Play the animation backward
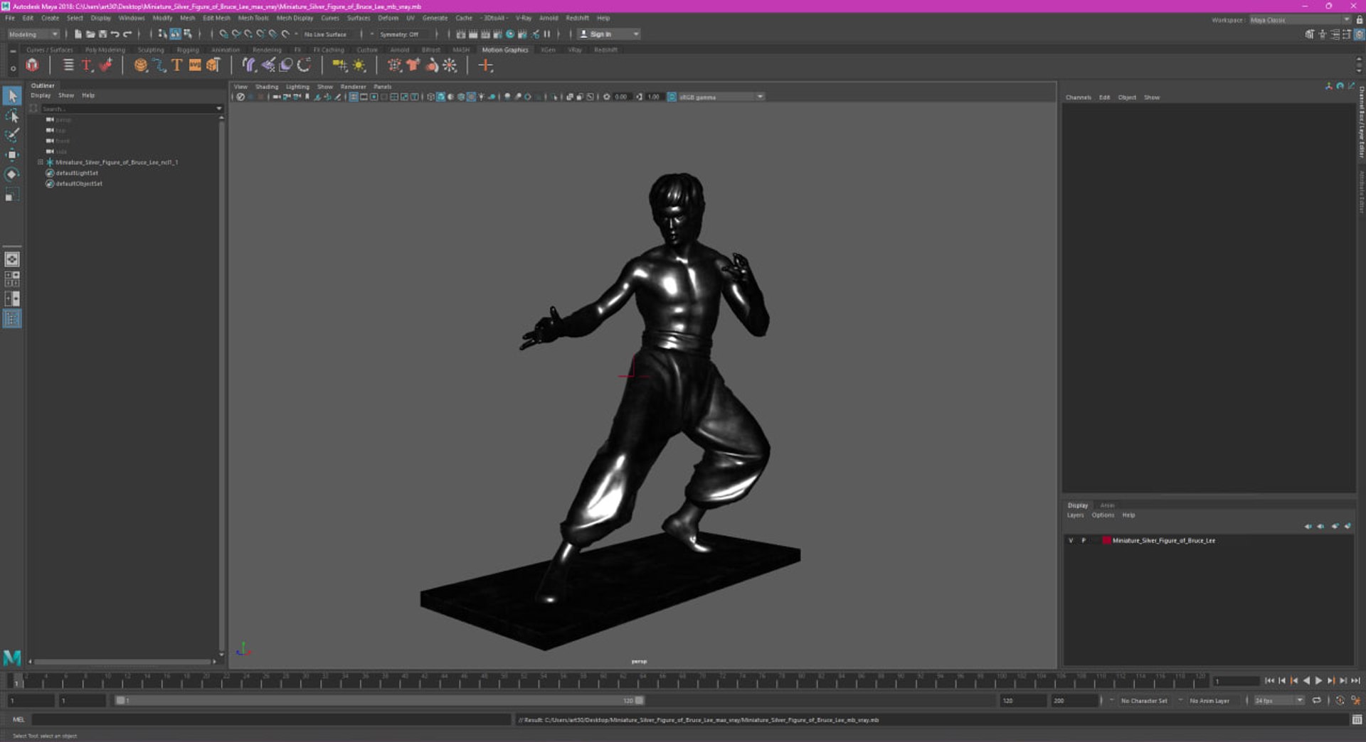Viewport: 1366px width, 742px height. pyautogui.click(x=1306, y=681)
